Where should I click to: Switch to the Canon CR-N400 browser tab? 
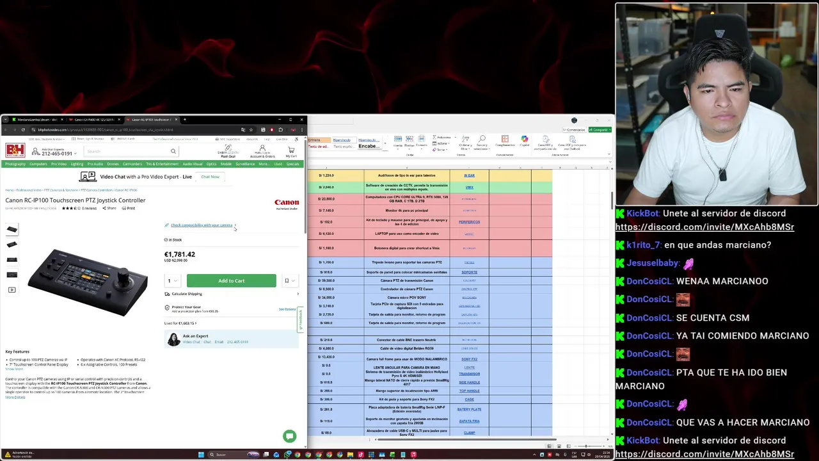pyautogui.click(x=94, y=120)
